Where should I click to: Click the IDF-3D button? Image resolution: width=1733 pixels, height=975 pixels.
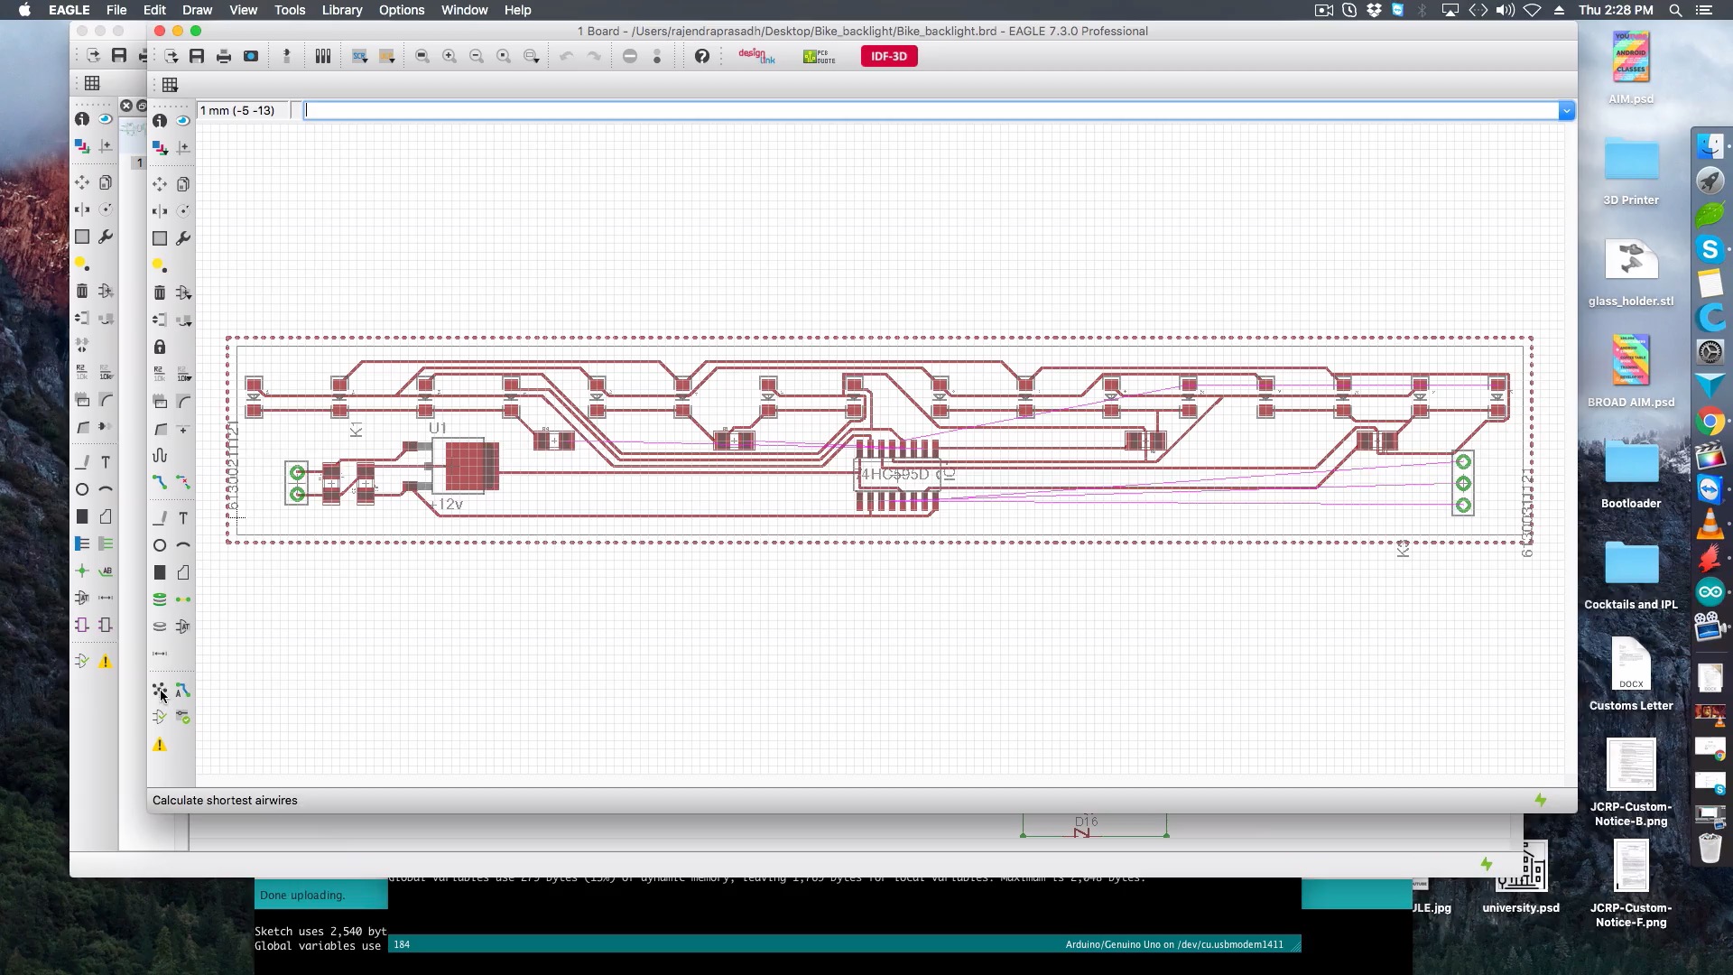[889, 56]
